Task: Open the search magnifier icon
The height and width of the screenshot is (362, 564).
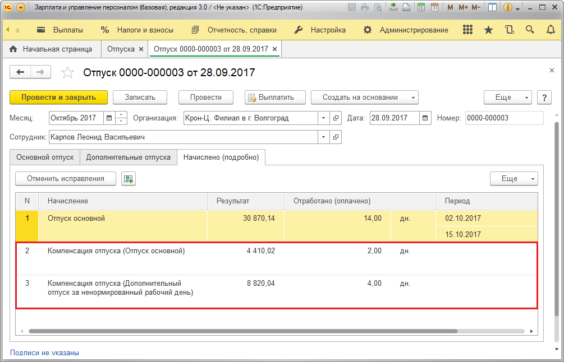Action: (530, 30)
